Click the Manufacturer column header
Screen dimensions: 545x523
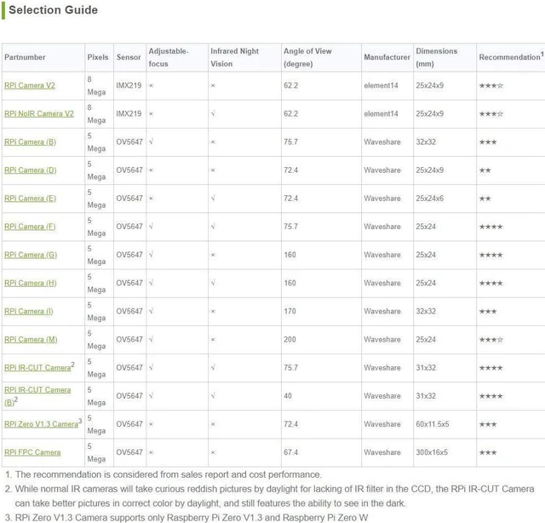point(387,57)
